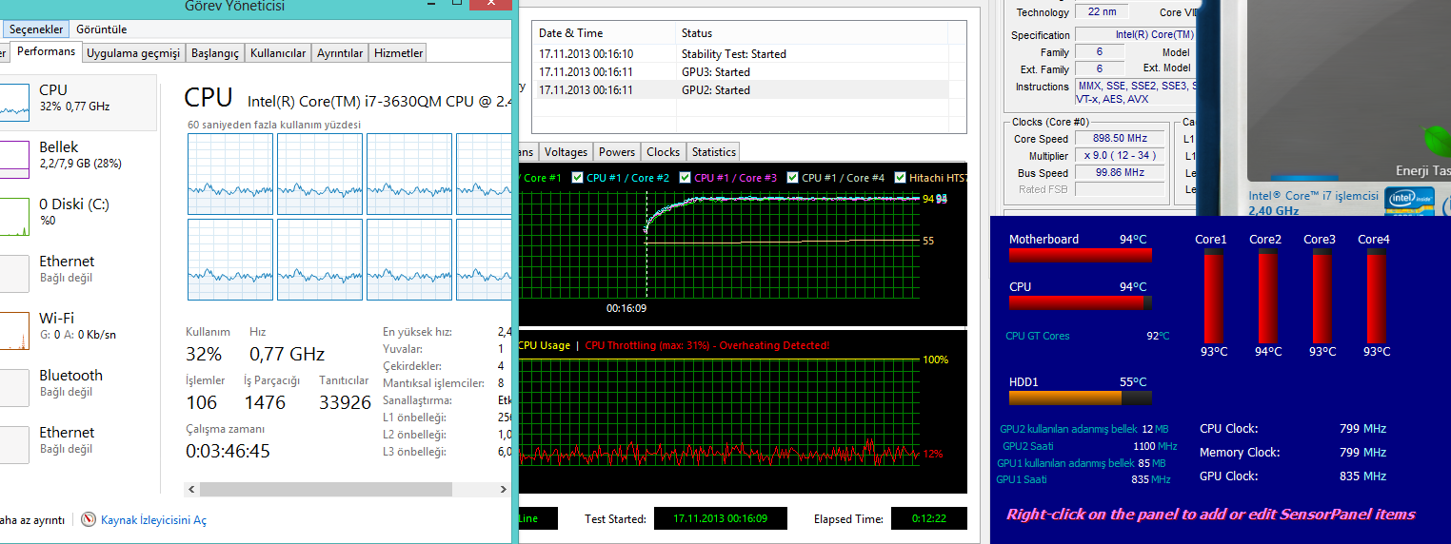Click the Test Started date field
Screen dimensions: 1451x544
point(721,519)
